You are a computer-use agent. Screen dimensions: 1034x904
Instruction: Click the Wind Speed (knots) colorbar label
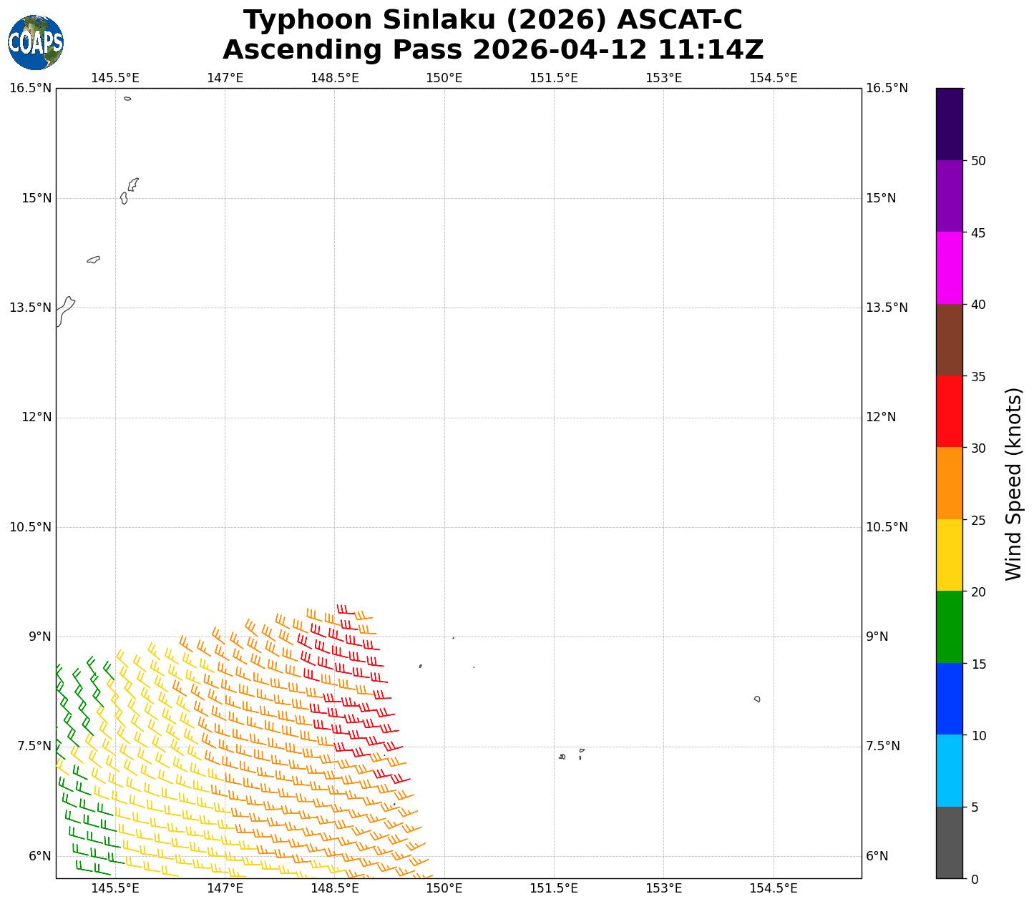[x=1013, y=483]
